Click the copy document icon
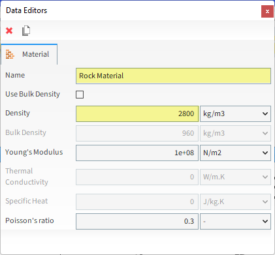 pos(26,31)
